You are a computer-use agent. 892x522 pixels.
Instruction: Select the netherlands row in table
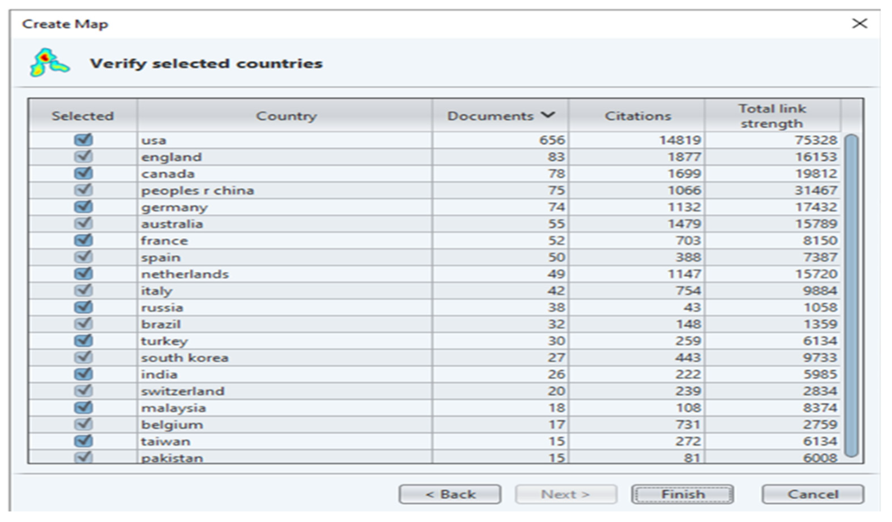pyautogui.click(x=185, y=274)
